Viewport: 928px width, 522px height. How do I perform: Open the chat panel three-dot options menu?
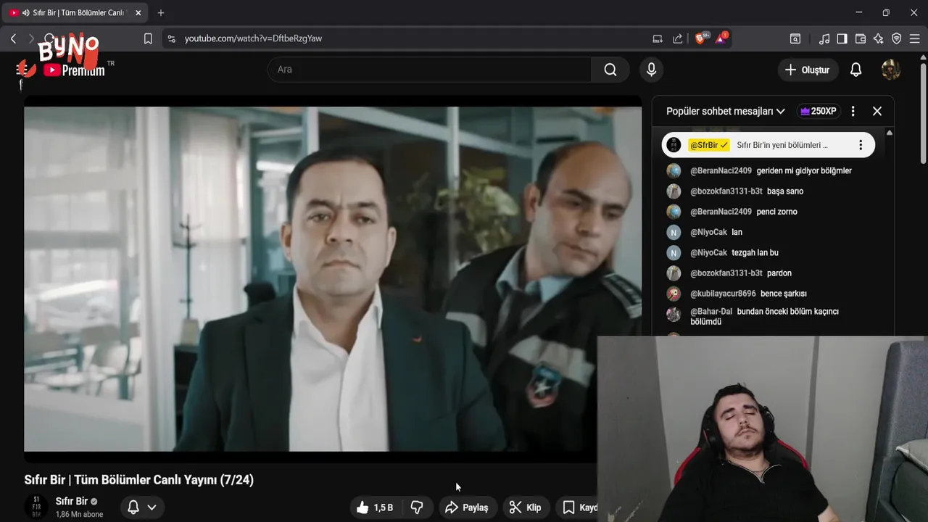pyautogui.click(x=853, y=111)
